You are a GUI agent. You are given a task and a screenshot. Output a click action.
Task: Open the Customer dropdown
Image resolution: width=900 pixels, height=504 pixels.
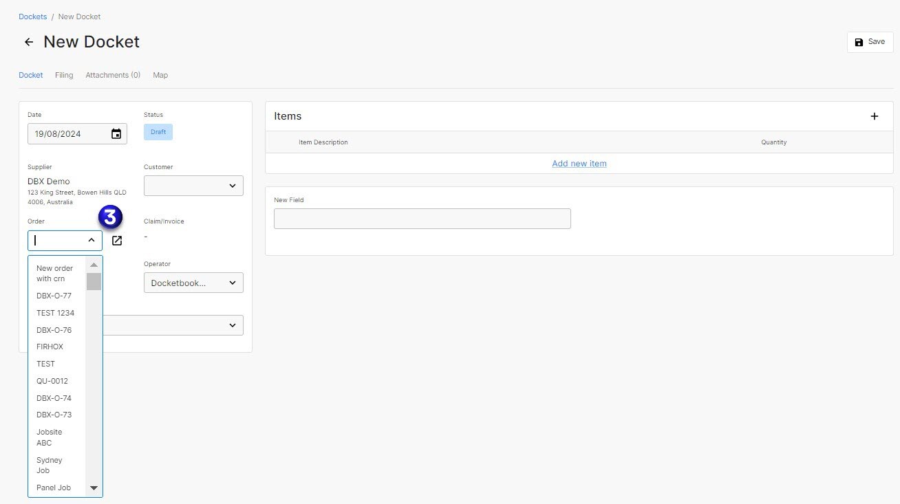tap(193, 185)
